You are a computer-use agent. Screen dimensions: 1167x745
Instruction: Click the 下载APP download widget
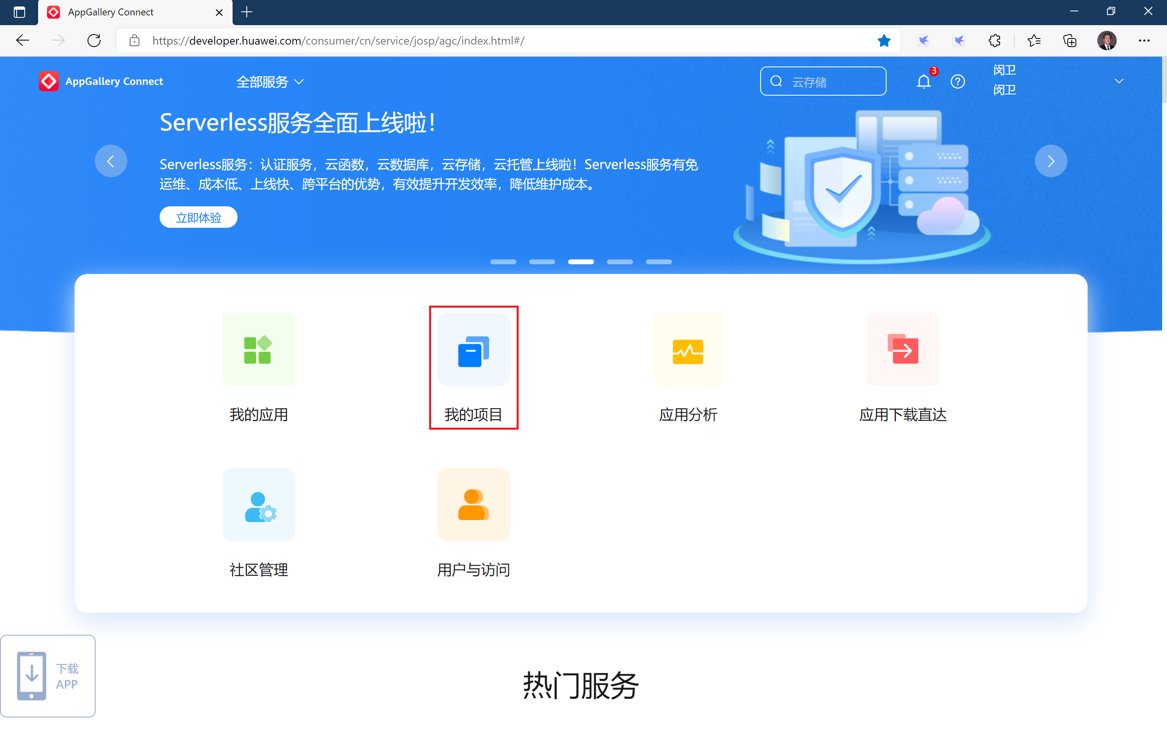(48, 676)
